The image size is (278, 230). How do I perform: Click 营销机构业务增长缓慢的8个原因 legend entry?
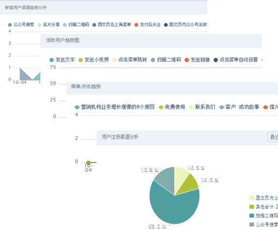tap(114, 107)
